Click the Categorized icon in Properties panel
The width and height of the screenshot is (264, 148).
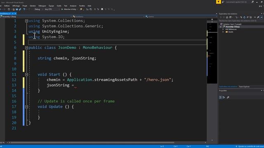(220, 97)
